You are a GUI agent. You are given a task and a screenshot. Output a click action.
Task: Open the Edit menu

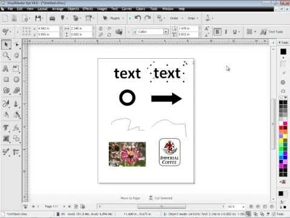pyautogui.click(x=19, y=9)
